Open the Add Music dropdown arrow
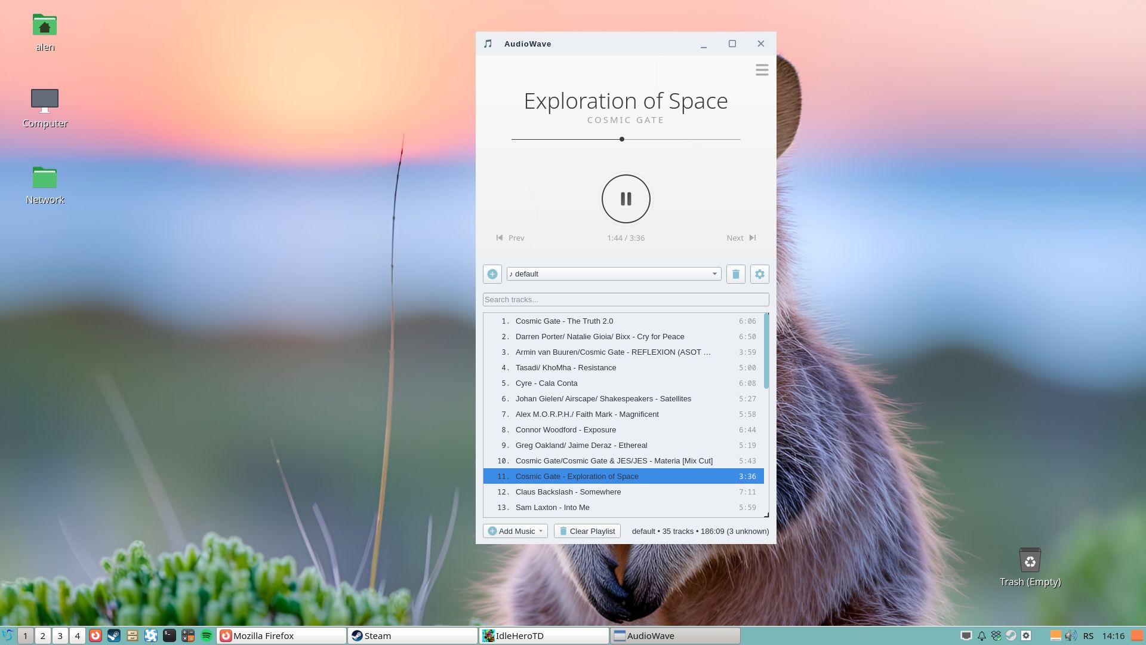The width and height of the screenshot is (1146, 645). click(x=541, y=531)
